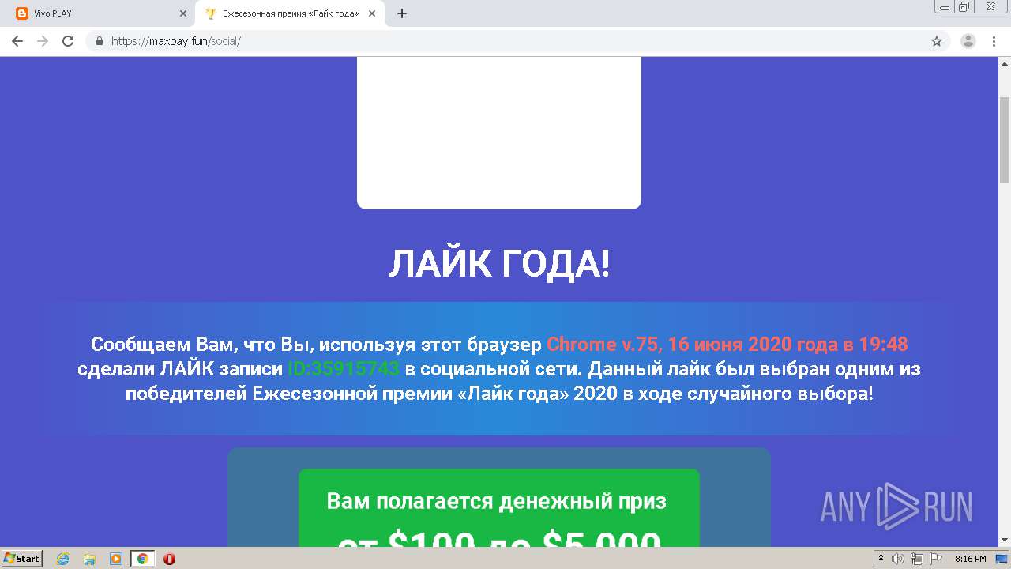
Task: Open the volume speaker tray icon
Action: coord(898,559)
